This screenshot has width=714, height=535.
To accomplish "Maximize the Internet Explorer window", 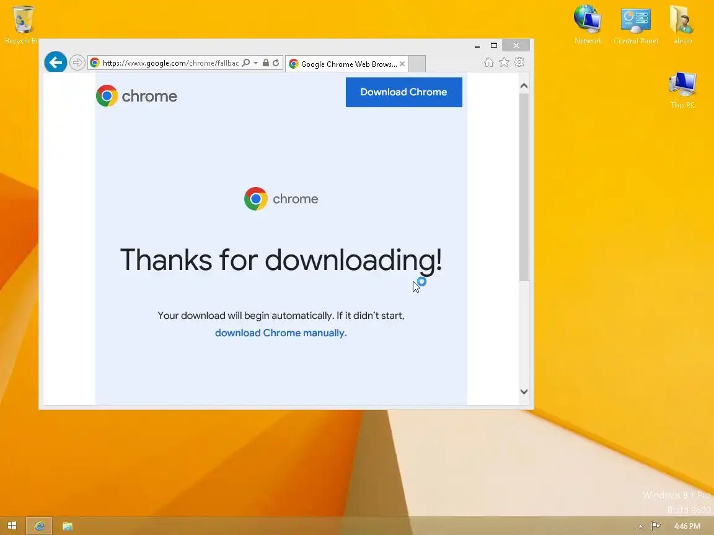I will click(493, 45).
